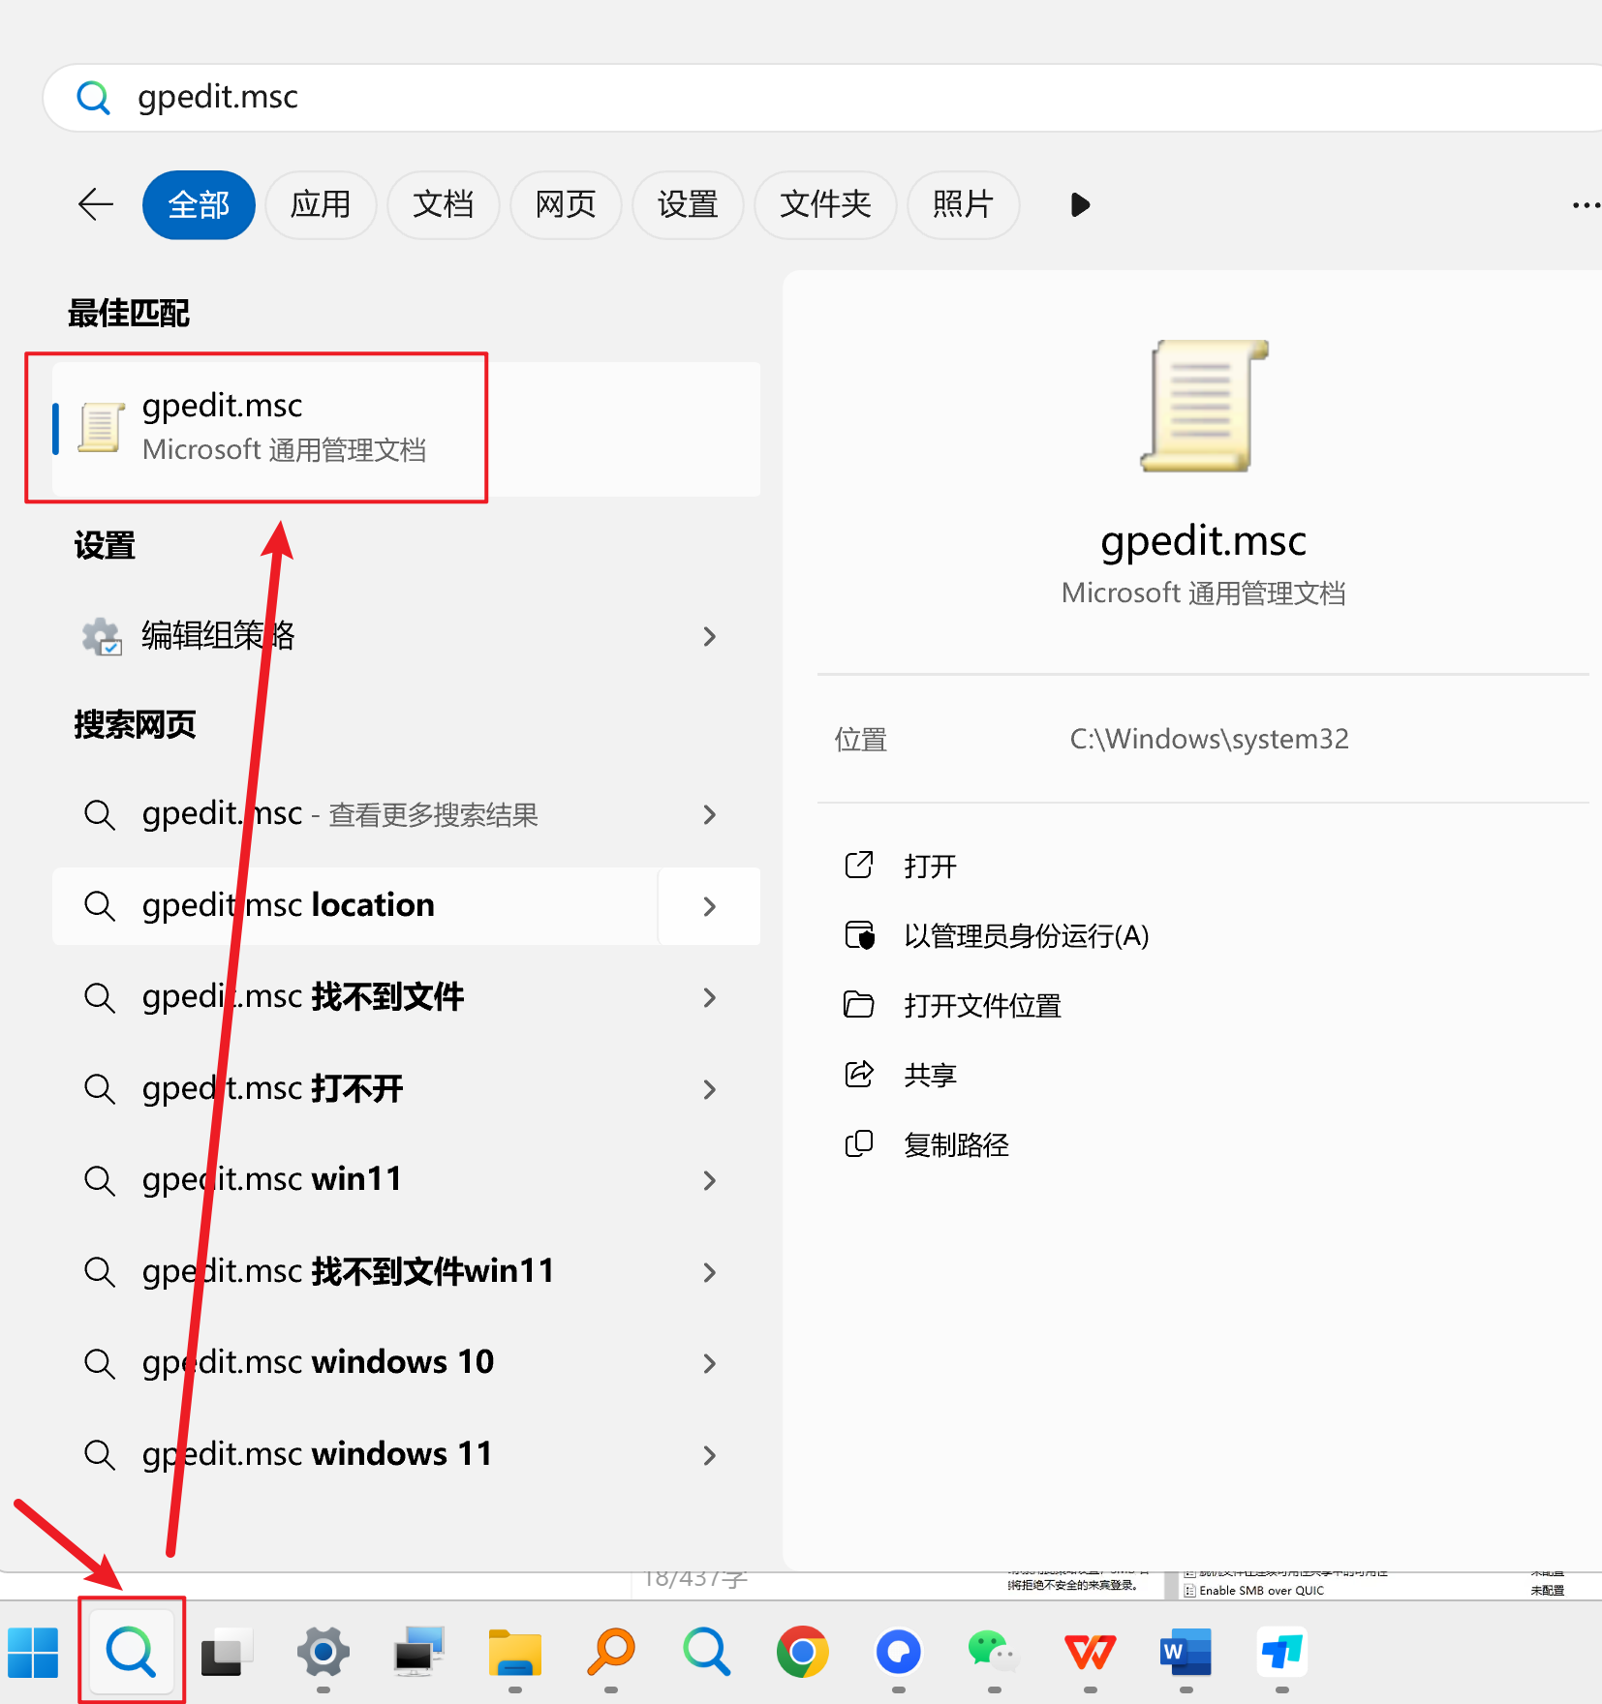Image resolution: width=1602 pixels, height=1704 pixels.
Task: Open WeChat from the taskbar
Action: click(993, 1652)
